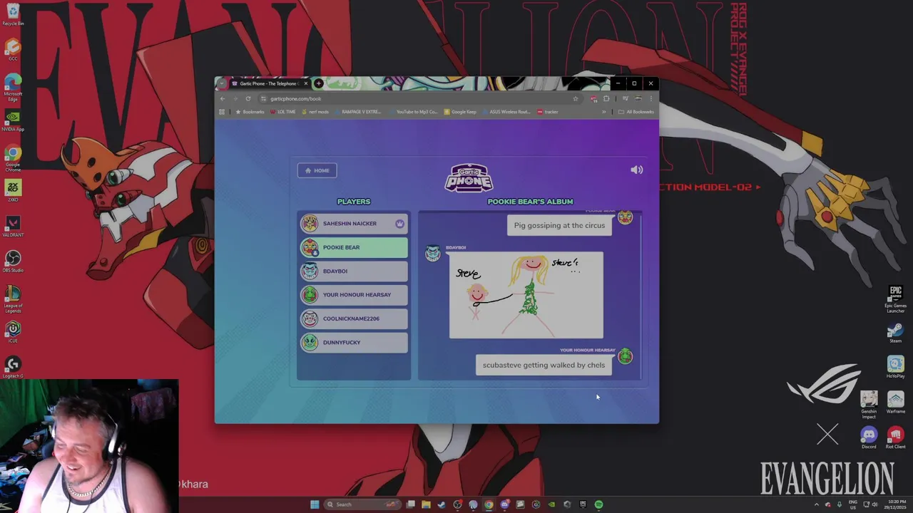913x513 pixels.
Task: Open a new Chrome tab
Action: click(x=319, y=83)
